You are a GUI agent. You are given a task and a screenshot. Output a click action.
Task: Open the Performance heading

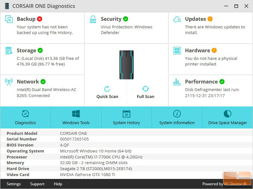coord(201,82)
